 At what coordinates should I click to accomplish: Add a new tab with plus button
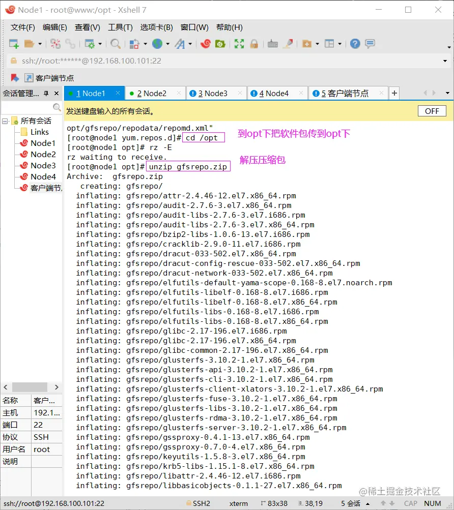pos(394,94)
